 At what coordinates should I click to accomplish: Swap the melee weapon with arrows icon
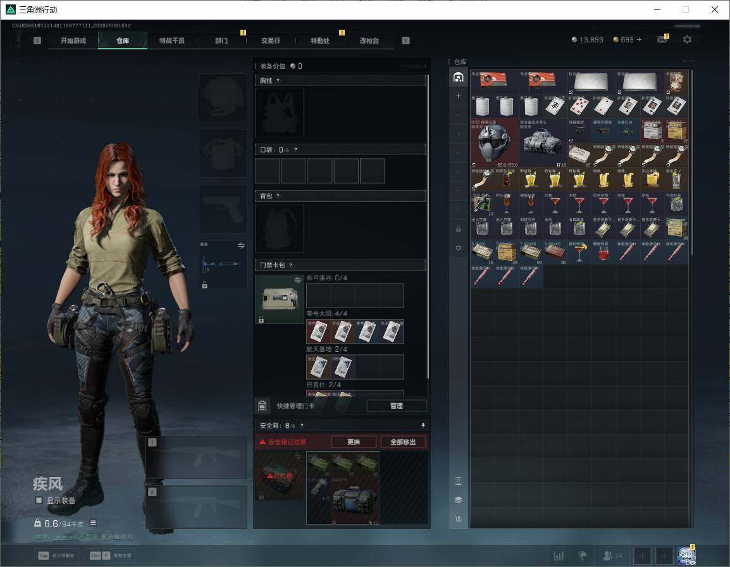(x=241, y=246)
